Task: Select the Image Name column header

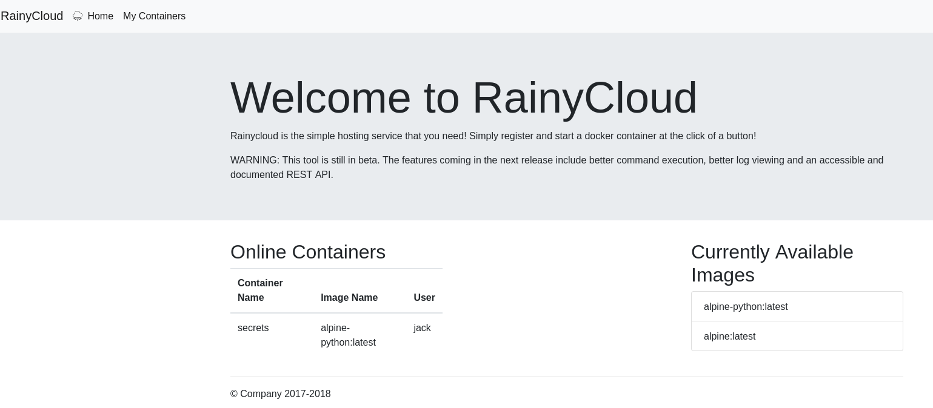Action: [x=349, y=298]
